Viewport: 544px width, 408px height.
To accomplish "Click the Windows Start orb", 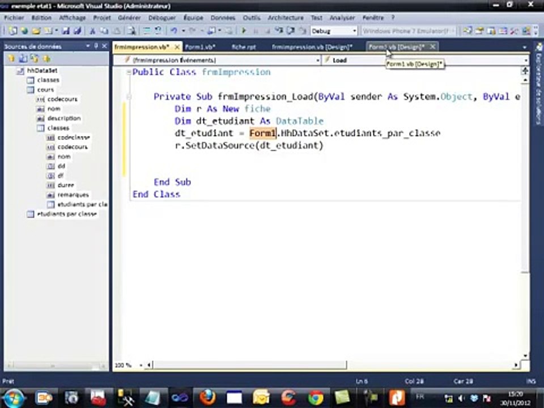I will tap(14, 398).
